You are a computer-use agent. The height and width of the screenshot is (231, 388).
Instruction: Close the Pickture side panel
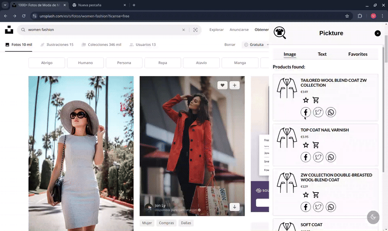tap(378, 33)
